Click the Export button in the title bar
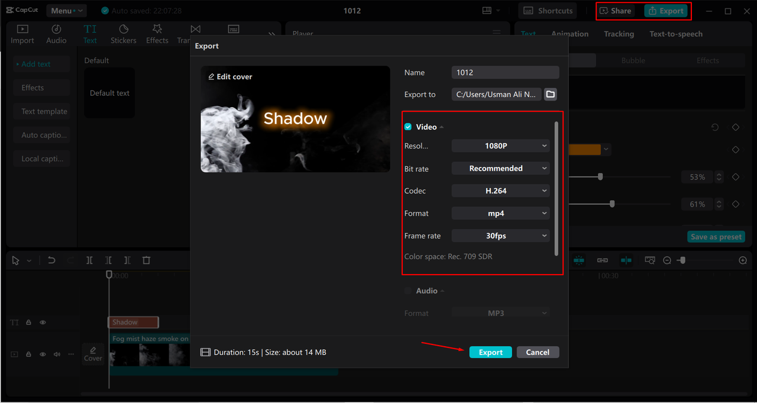 666,11
